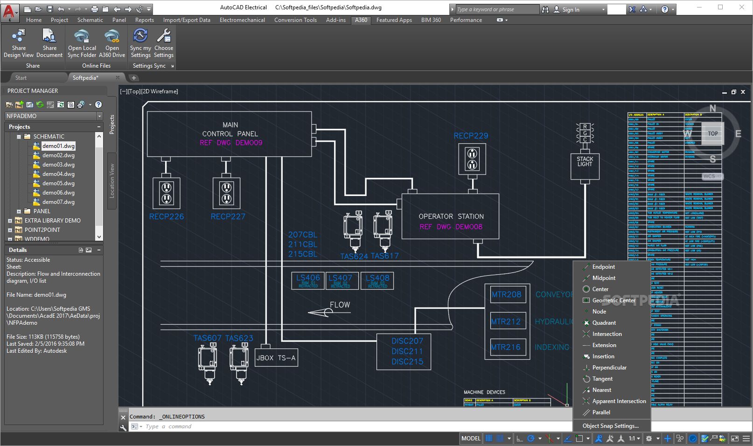Click the Choose Settings icon
Image resolution: width=753 pixels, height=446 pixels.
tap(164, 35)
